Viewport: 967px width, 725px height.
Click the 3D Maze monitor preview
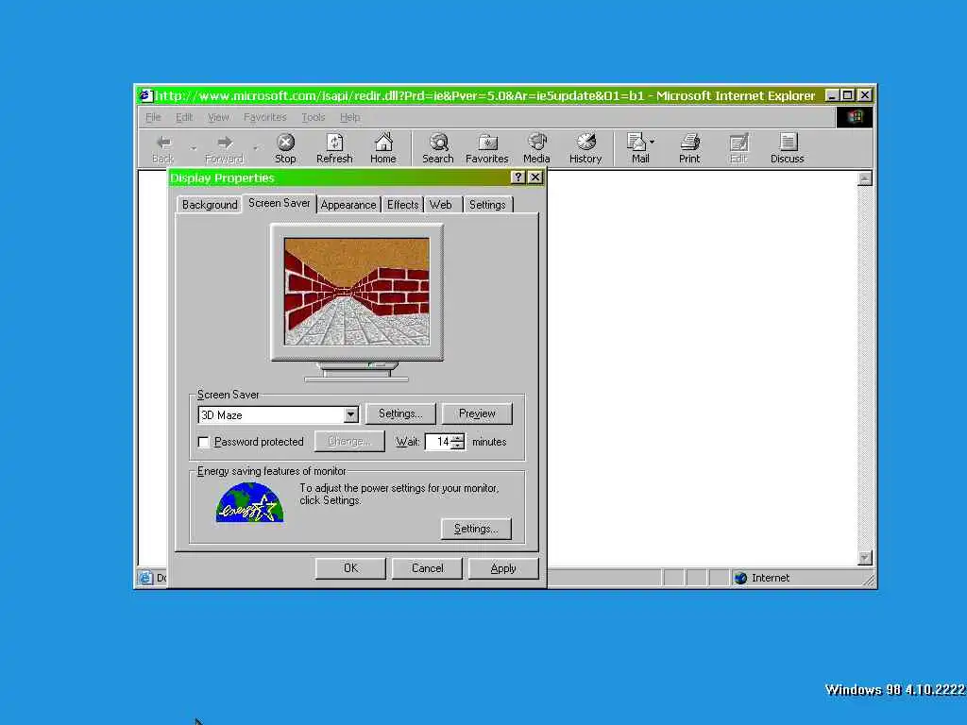pos(356,292)
